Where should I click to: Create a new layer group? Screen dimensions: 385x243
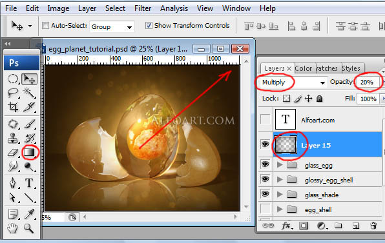click(x=338, y=226)
